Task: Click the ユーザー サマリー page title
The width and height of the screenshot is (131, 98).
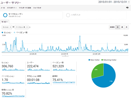Action: (x=11, y=3)
